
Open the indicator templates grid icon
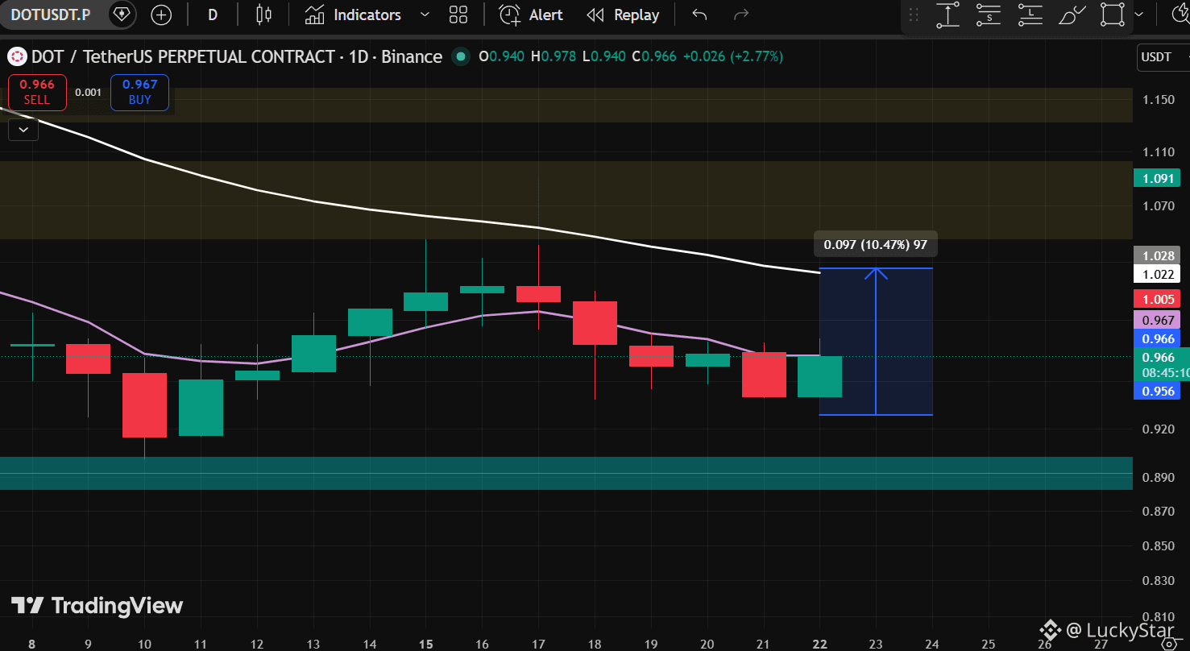click(458, 15)
